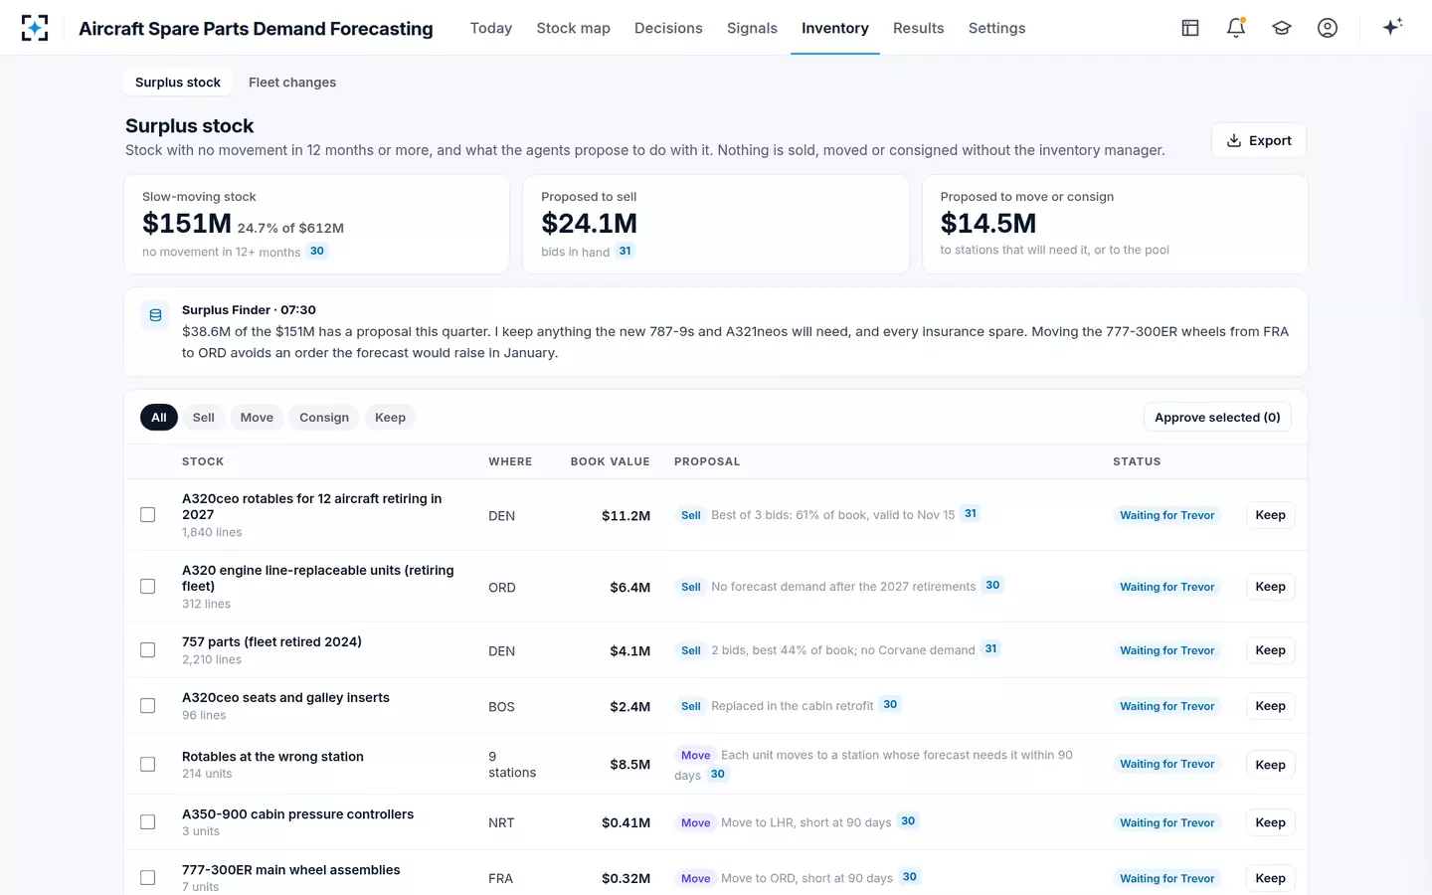This screenshot has height=895, width=1432.
Task: Keep the Rotables at the wrong station
Action: pos(1270,765)
